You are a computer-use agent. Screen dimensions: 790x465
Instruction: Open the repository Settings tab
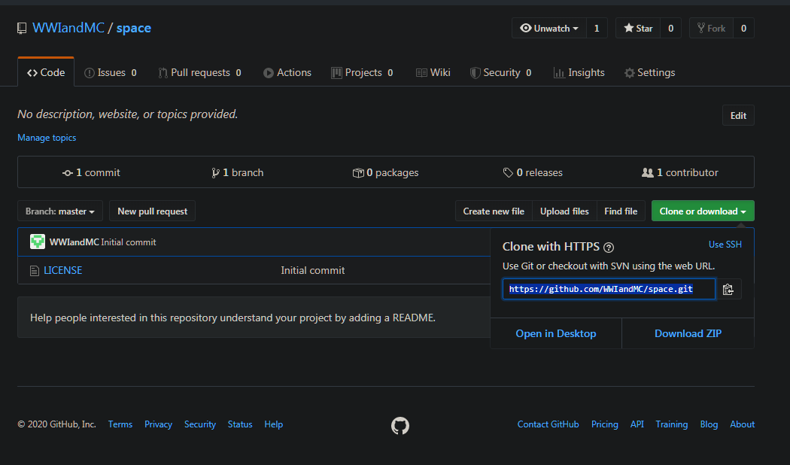click(x=650, y=72)
